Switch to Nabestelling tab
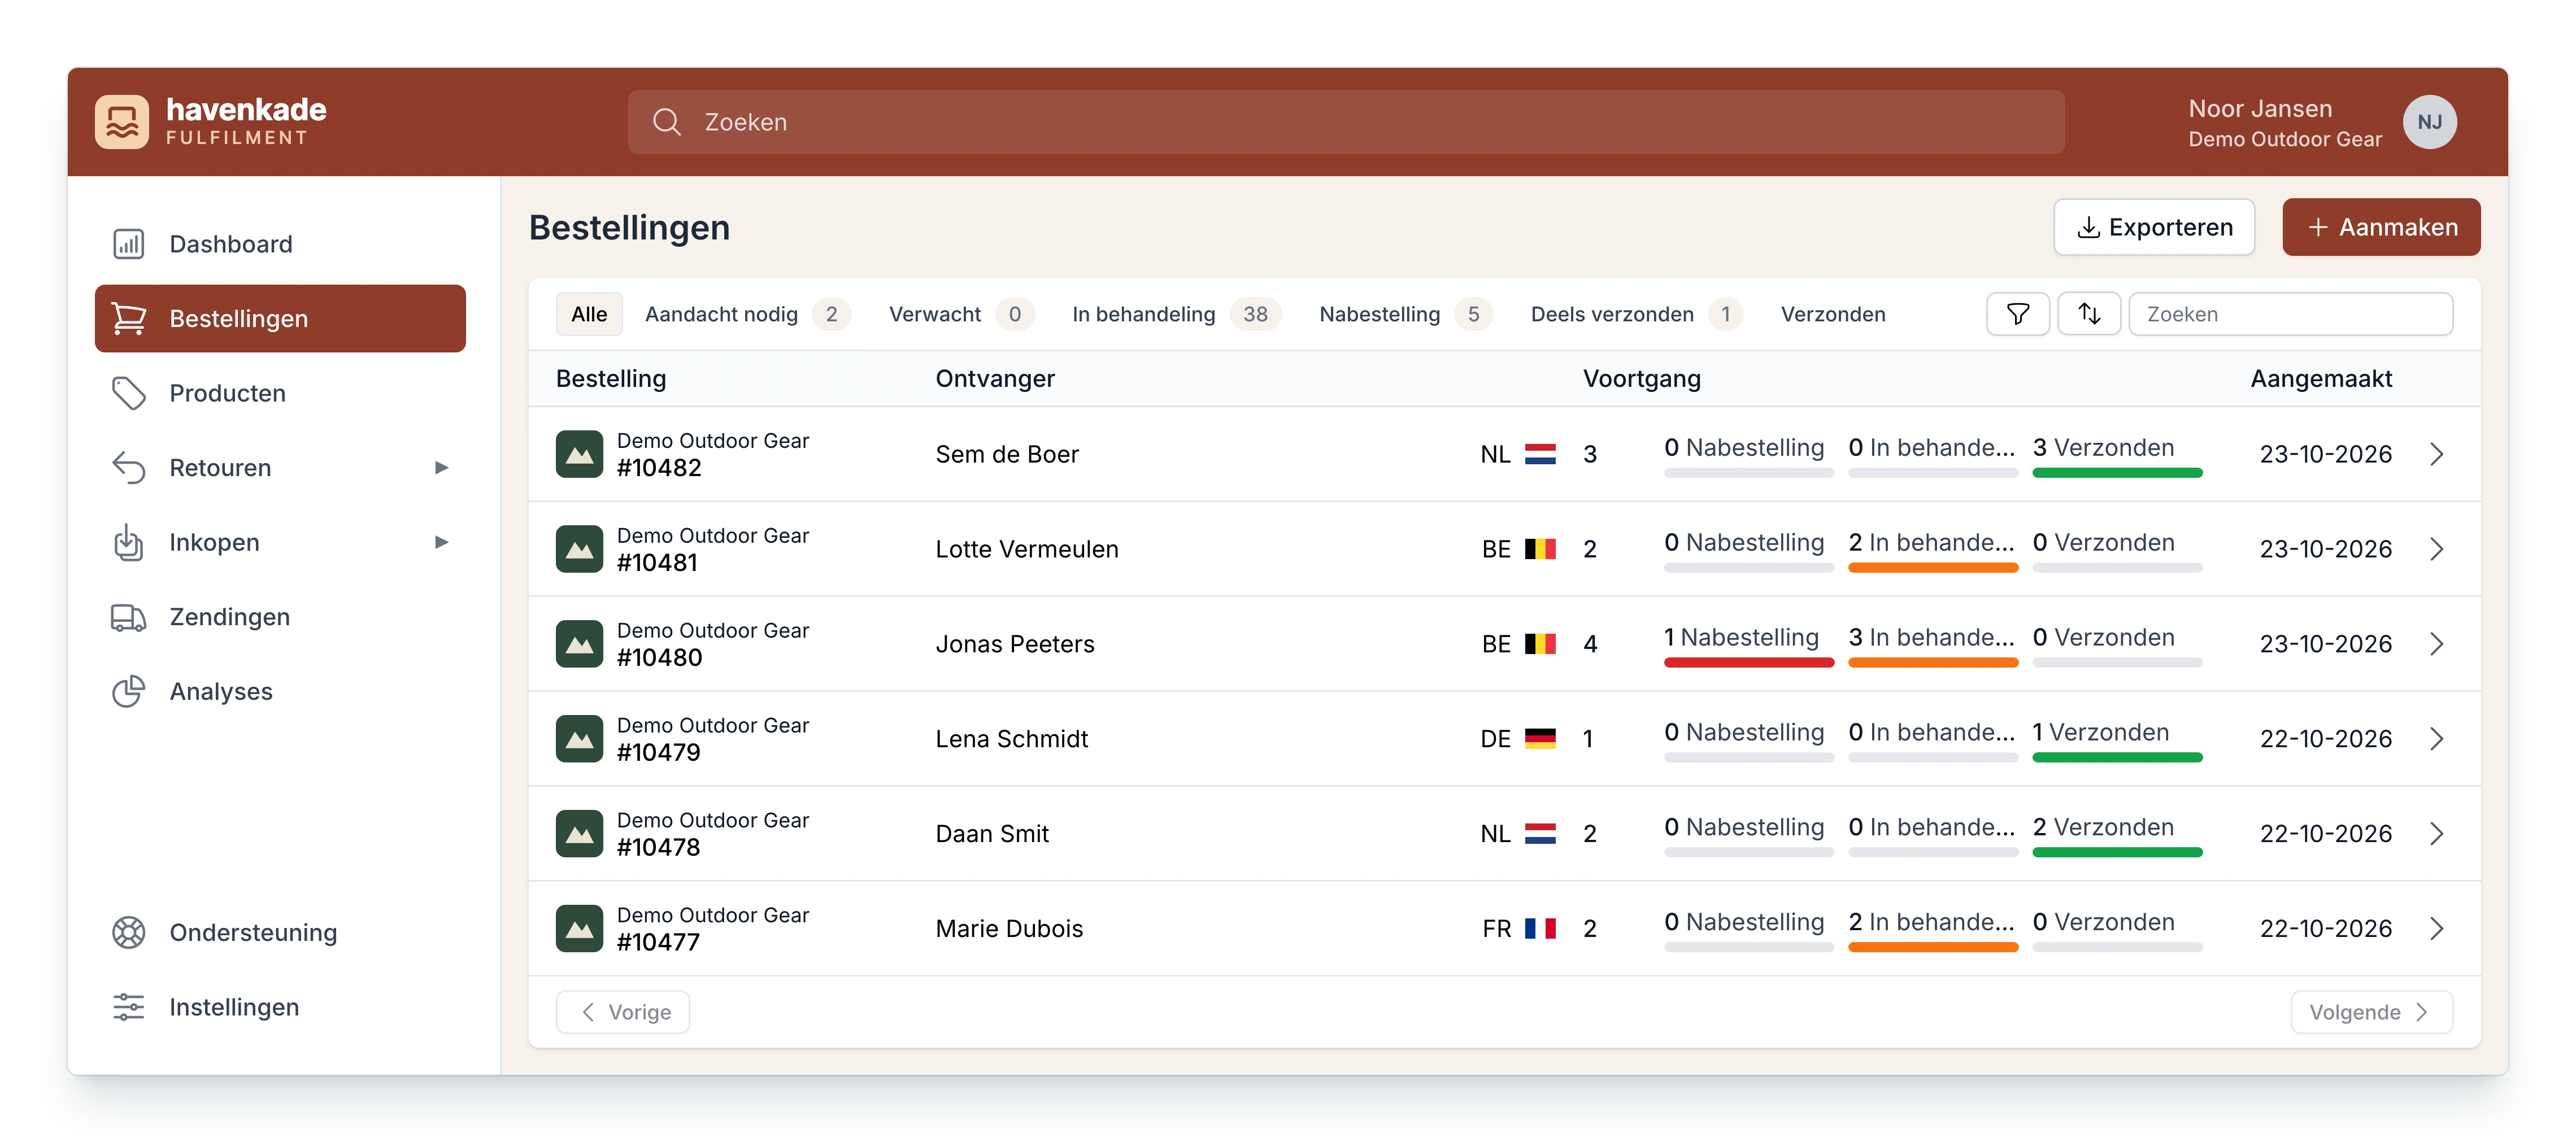This screenshot has height=1142, width=2576. [x=1405, y=314]
